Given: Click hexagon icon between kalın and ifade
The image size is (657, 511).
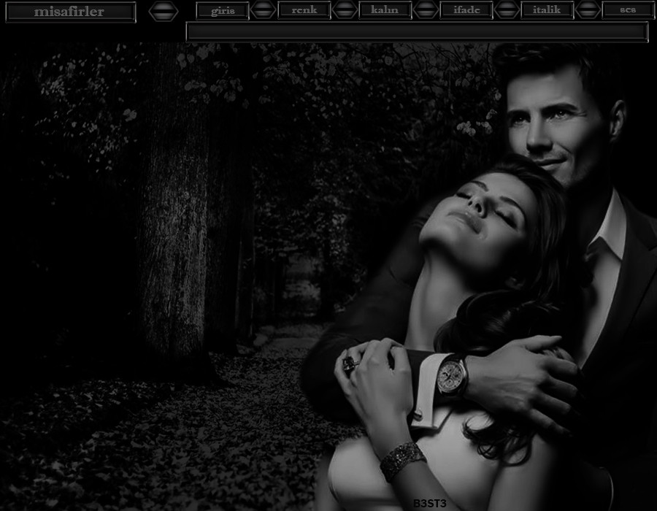Looking at the screenshot, I should 426,10.
